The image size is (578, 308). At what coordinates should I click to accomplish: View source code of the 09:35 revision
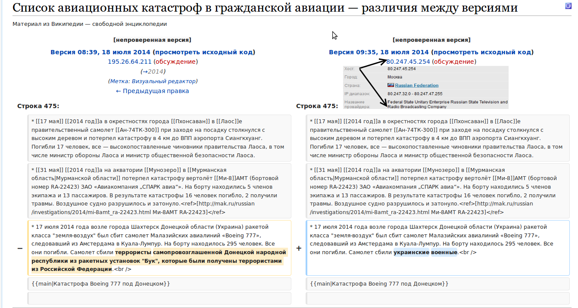click(482, 52)
